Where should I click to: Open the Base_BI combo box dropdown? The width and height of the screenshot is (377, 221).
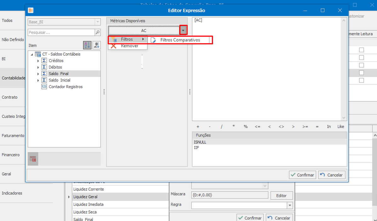(x=98, y=22)
